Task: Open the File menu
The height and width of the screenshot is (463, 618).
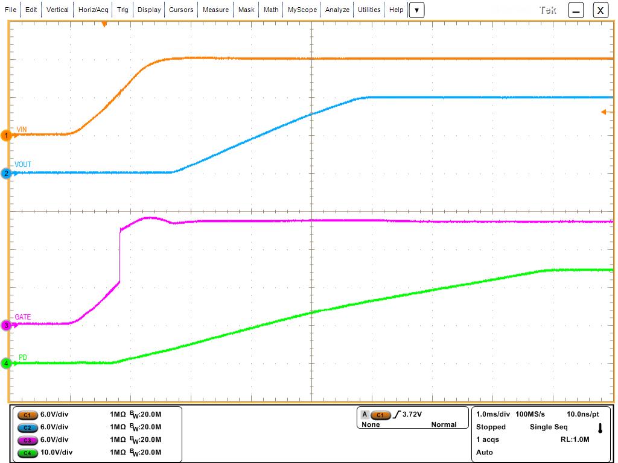Action: [11, 10]
